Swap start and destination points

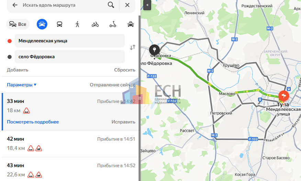pos(132,47)
